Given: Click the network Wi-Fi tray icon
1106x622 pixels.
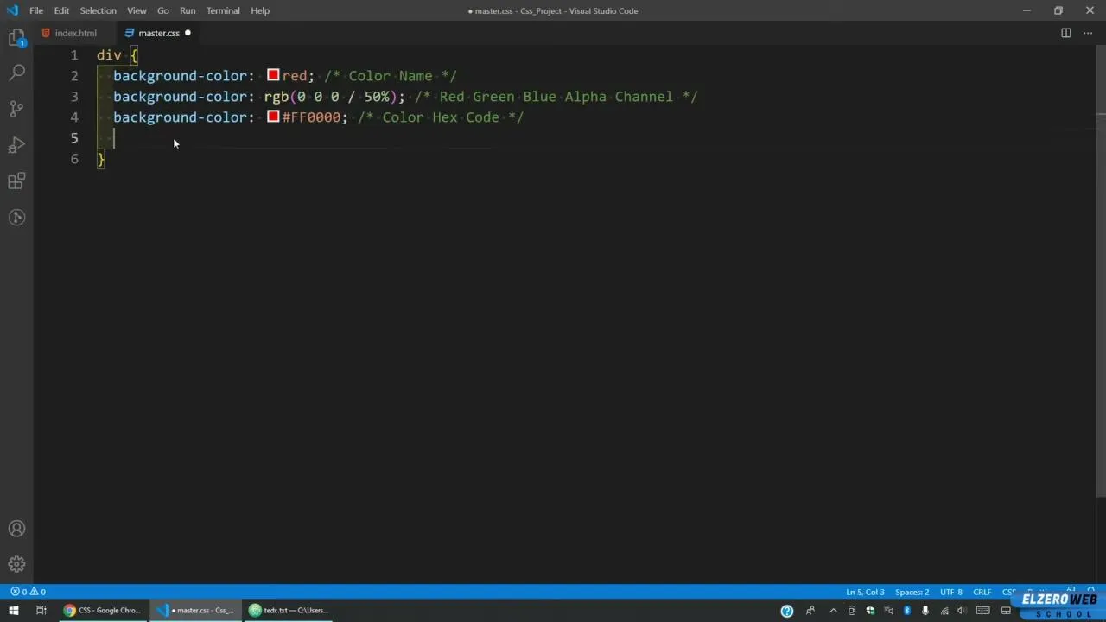Looking at the screenshot, I should point(944,611).
